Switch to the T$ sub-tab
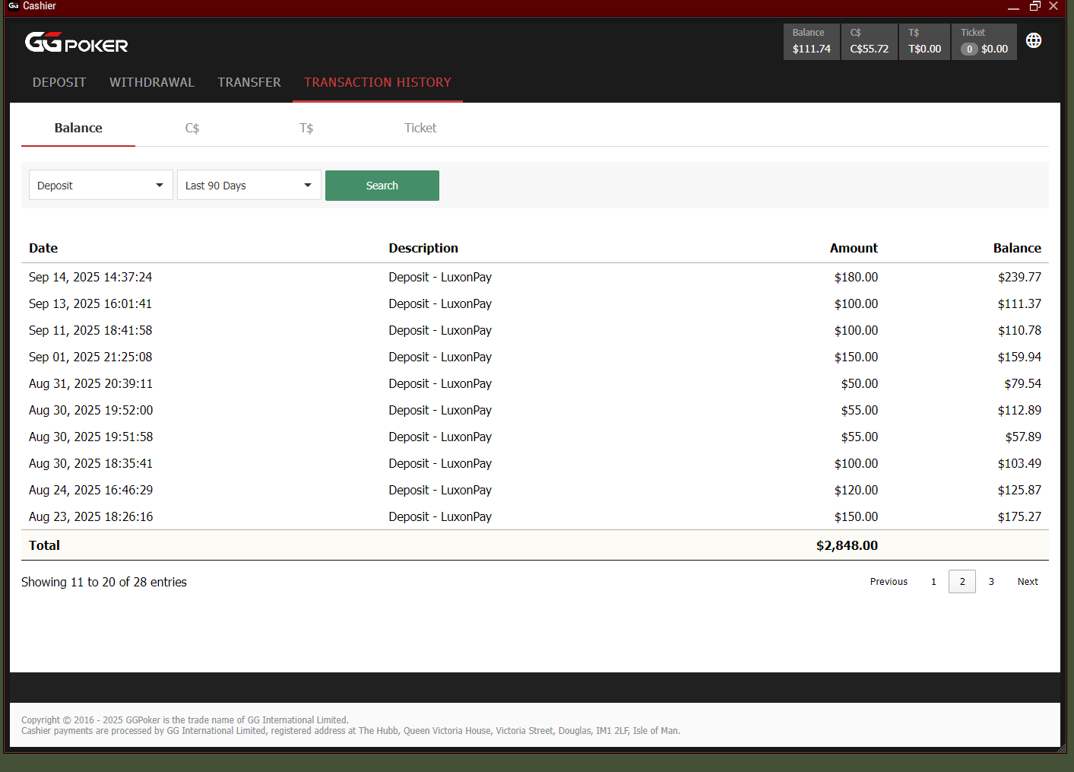This screenshot has width=1074, height=772. tap(306, 128)
